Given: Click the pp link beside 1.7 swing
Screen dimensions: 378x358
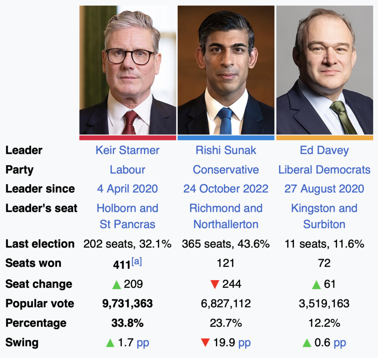Looking at the screenshot, I should [143, 343].
